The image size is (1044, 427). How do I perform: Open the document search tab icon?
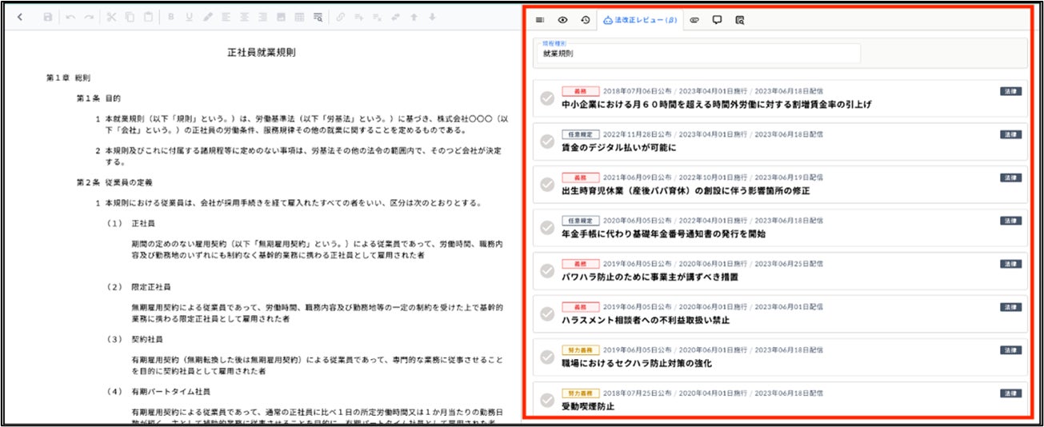739,20
